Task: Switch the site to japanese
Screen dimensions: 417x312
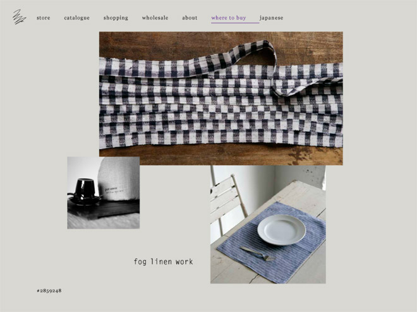Action: click(x=271, y=18)
